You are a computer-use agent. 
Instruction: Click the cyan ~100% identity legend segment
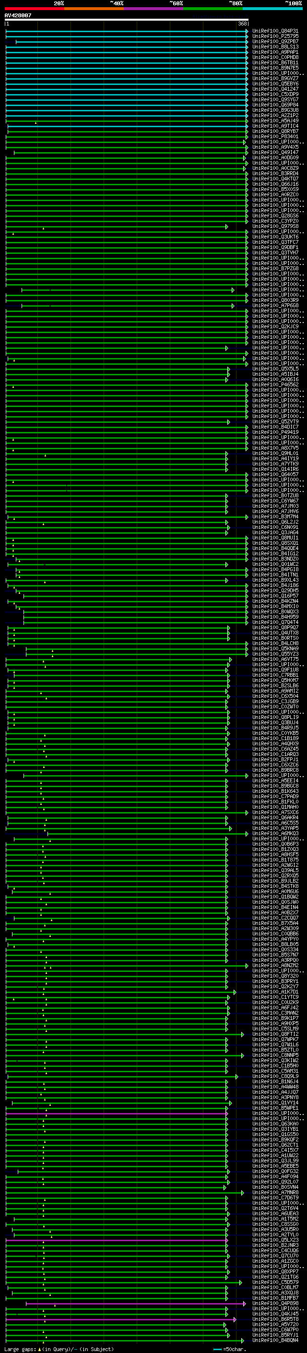pyautogui.click(x=272, y=9)
